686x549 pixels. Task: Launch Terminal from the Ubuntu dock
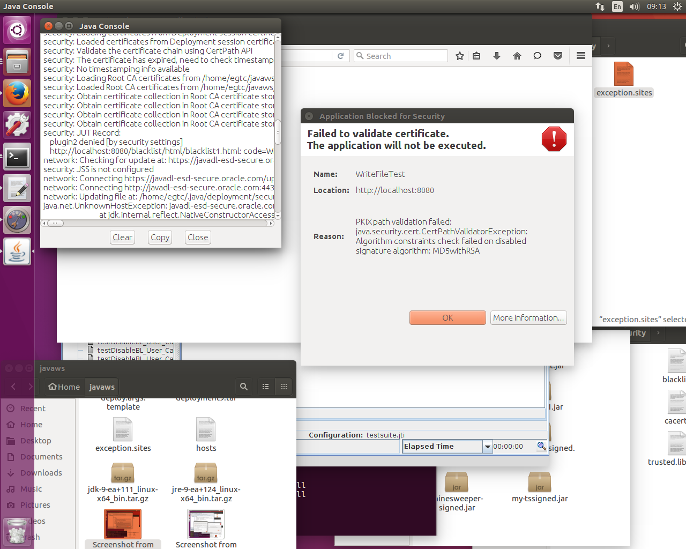coord(17,157)
